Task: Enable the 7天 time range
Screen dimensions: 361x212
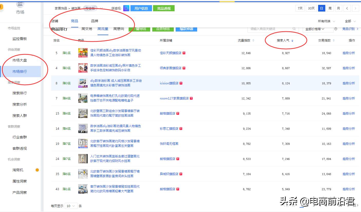Action: click(x=300, y=8)
